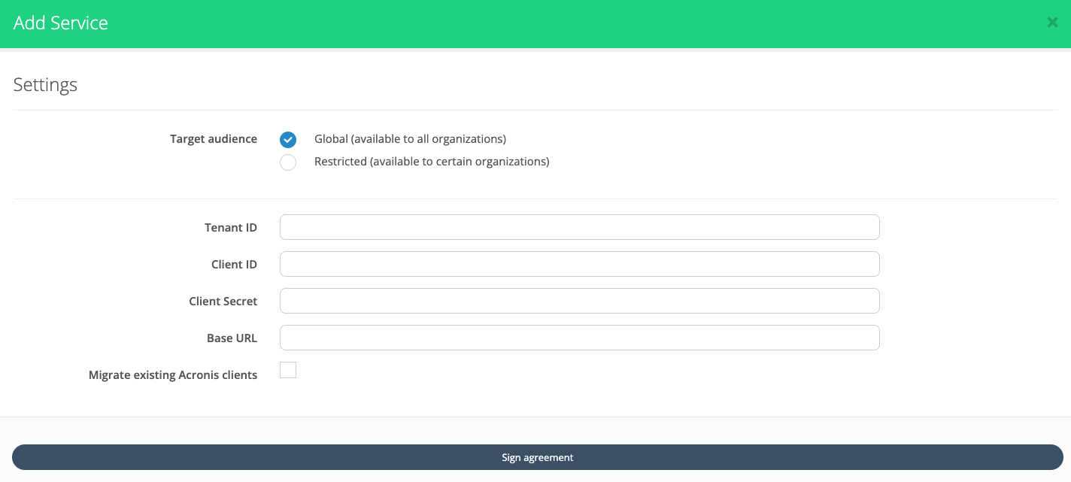Select the Restricted target audience radio button
The width and height of the screenshot is (1071, 482).
tap(288, 162)
